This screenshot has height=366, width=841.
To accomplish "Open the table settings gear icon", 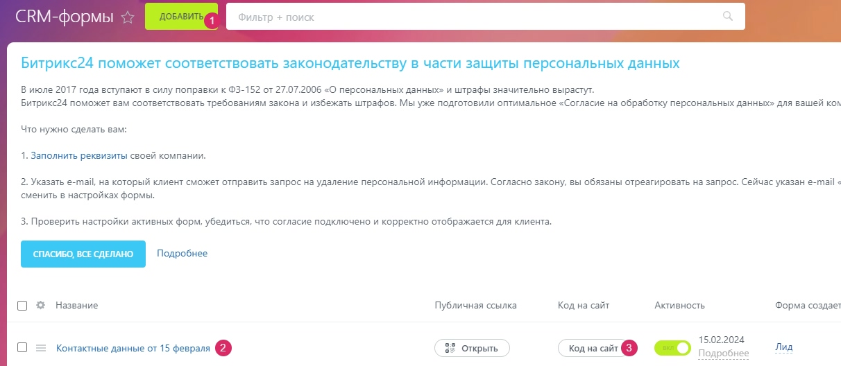I will tap(41, 306).
